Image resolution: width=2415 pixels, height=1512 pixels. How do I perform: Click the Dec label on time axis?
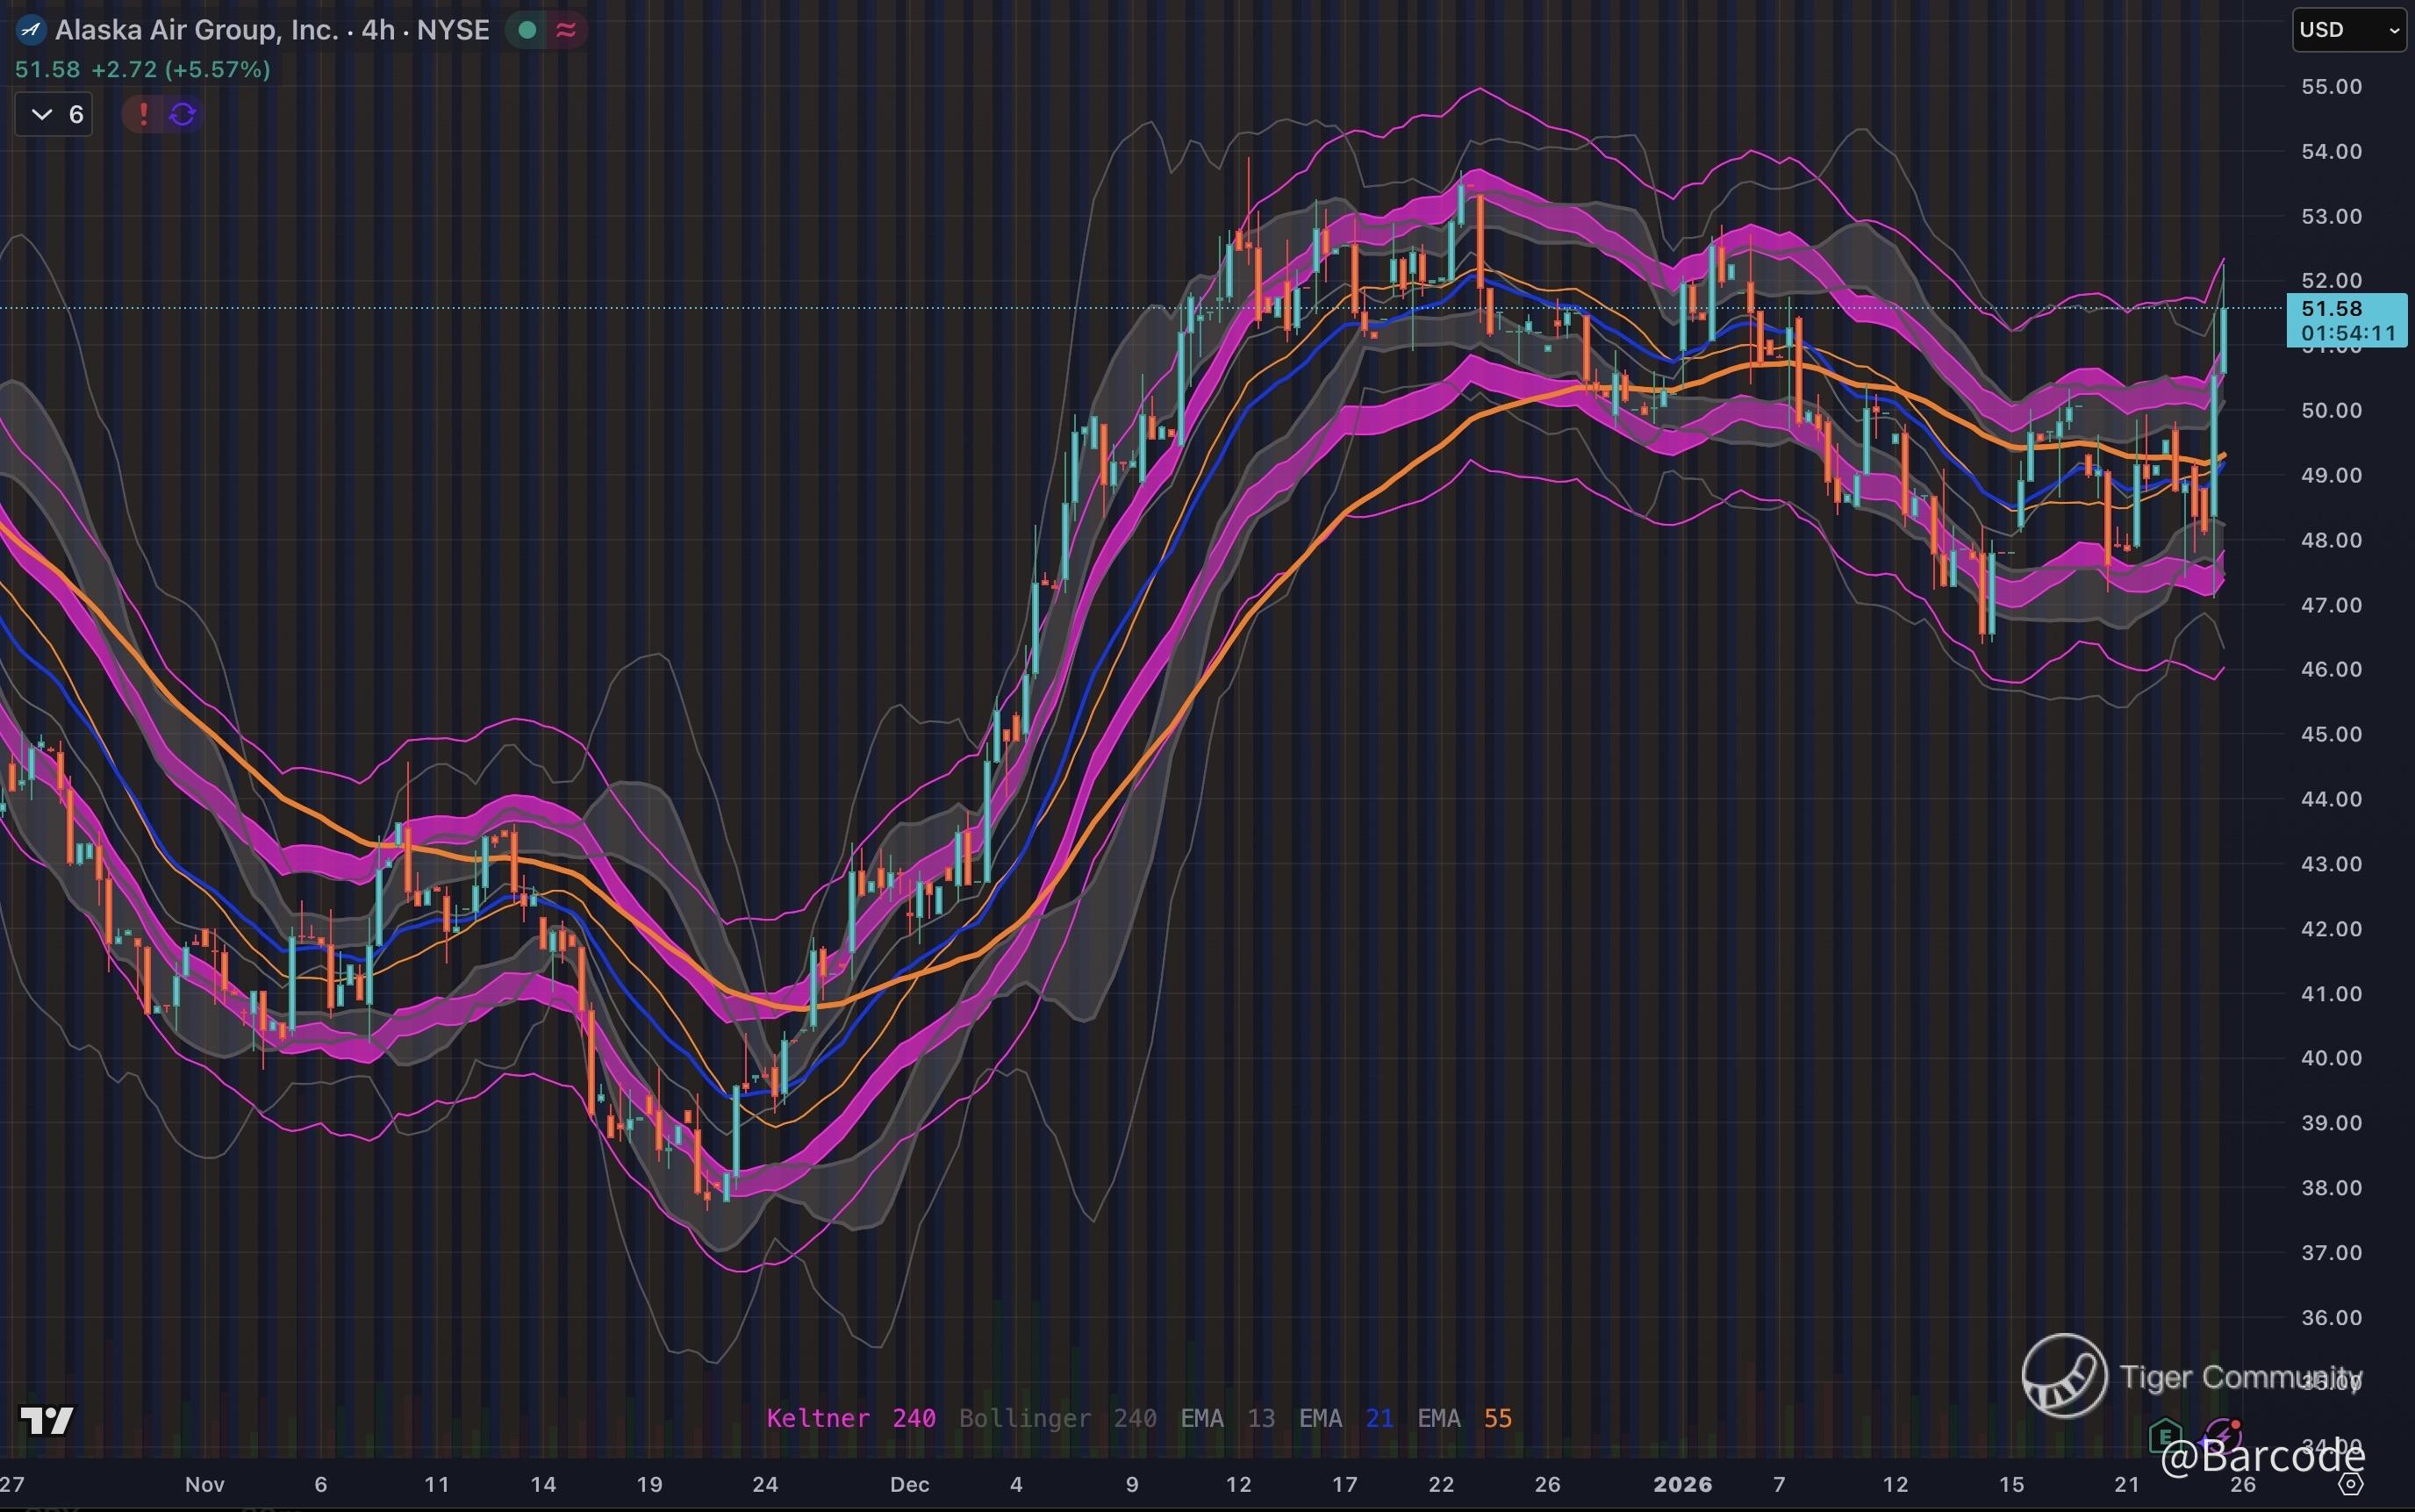pyautogui.click(x=909, y=1484)
